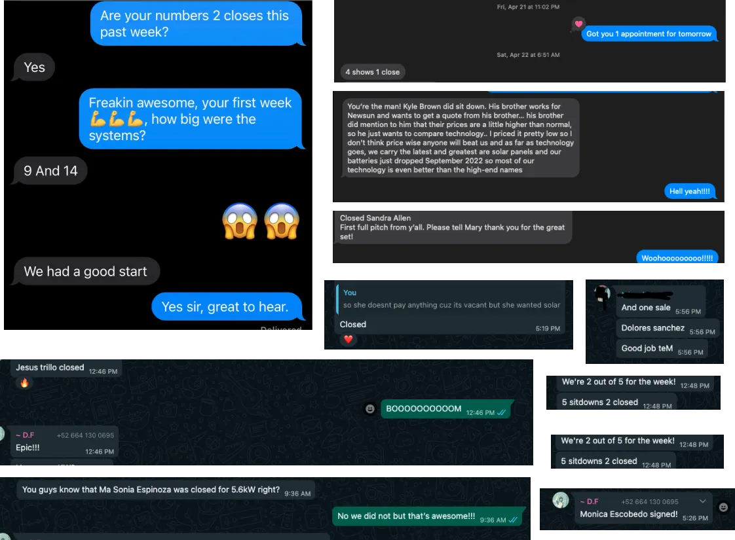Click the Dolores sanchez message

pyautogui.click(x=666, y=329)
